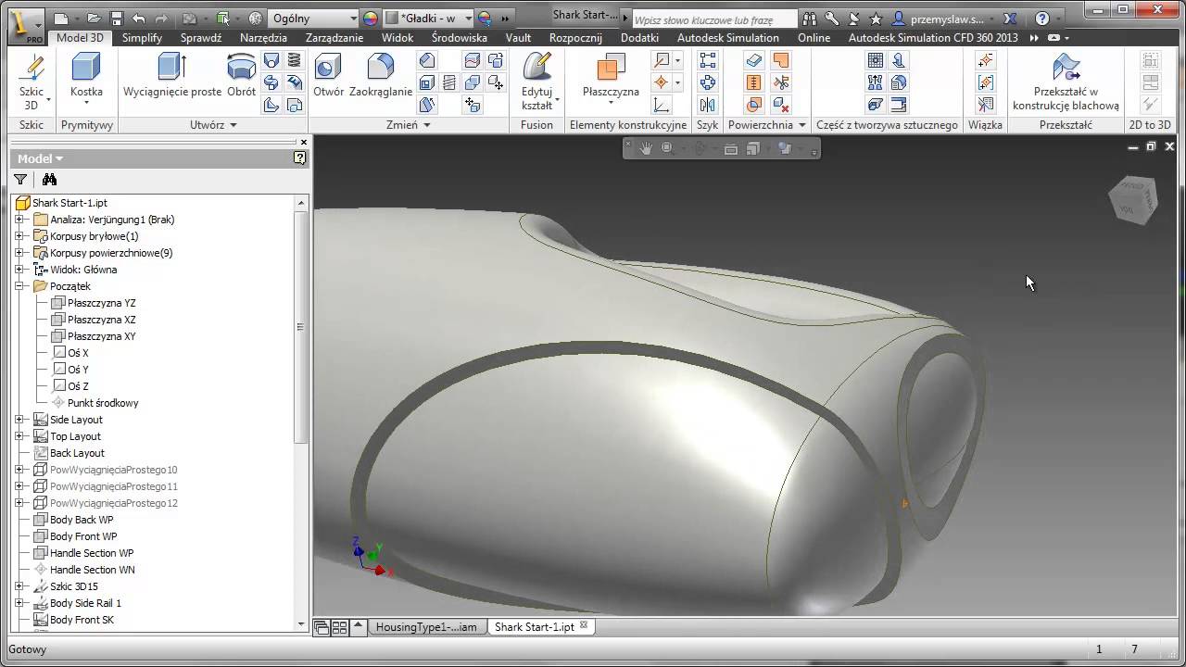Select the Rib tool icon in Utwórz
1186x667 pixels.
[x=271, y=105]
